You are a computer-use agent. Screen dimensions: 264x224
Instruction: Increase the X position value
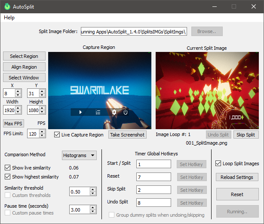pyautogui.click(x=18, y=91)
